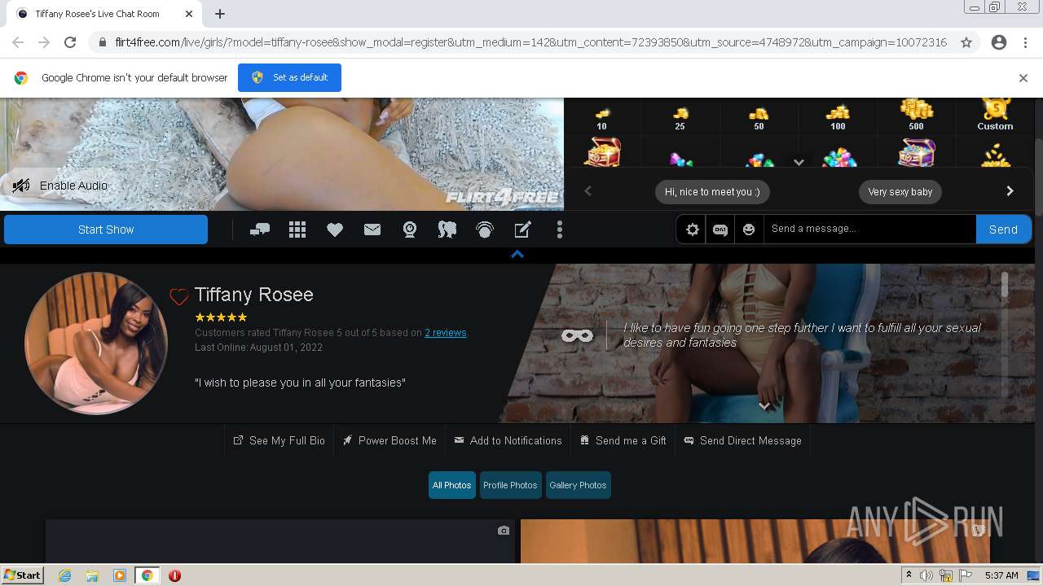Open Internet Explorer from taskbar
1043x586 pixels.
(64, 575)
